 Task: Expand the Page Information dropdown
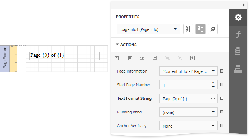coord(188,71)
